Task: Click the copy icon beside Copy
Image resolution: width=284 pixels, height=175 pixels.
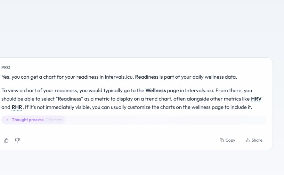Action: click(222, 140)
